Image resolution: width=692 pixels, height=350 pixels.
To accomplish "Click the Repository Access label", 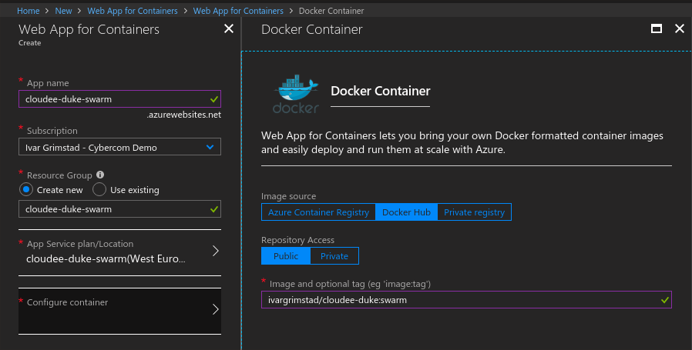I will (298, 240).
